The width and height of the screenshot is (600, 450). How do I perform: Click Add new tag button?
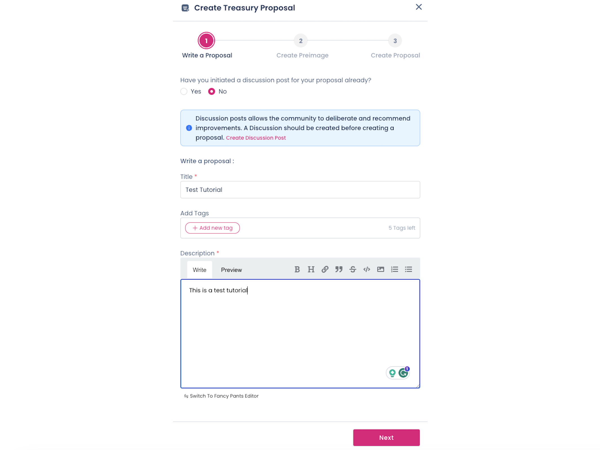pyautogui.click(x=212, y=227)
